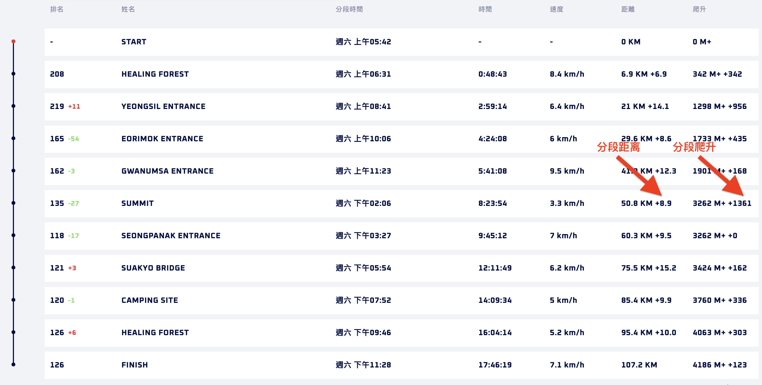This screenshot has width=762, height=385.
Task: Select the EORIMOK ENTRANCE checkpoint name
Action: click(x=162, y=139)
